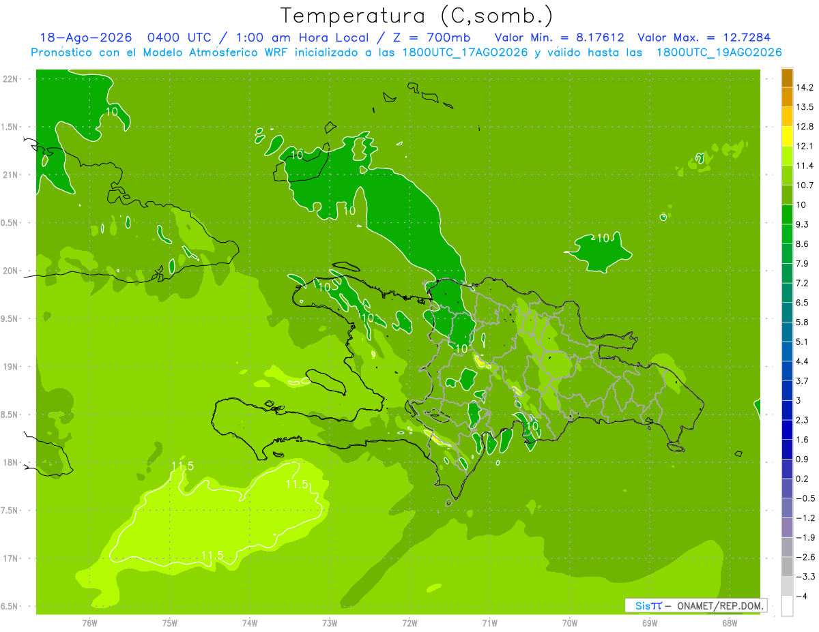The width and height of the screenshot is (819, 632).
Task: Click the "21N" latitude axis label
Action: 10,175
